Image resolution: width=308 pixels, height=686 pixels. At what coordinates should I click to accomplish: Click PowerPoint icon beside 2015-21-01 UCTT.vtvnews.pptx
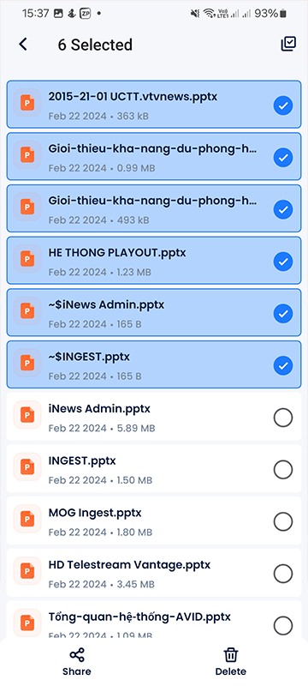[x=27, y=103]
